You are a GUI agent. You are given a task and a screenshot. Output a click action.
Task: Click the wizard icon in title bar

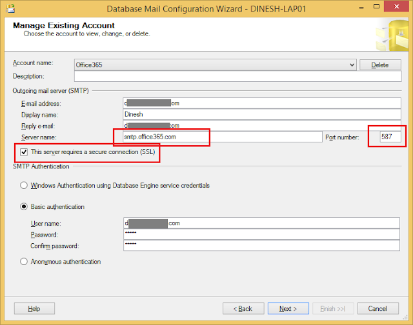tap(10, 8)
